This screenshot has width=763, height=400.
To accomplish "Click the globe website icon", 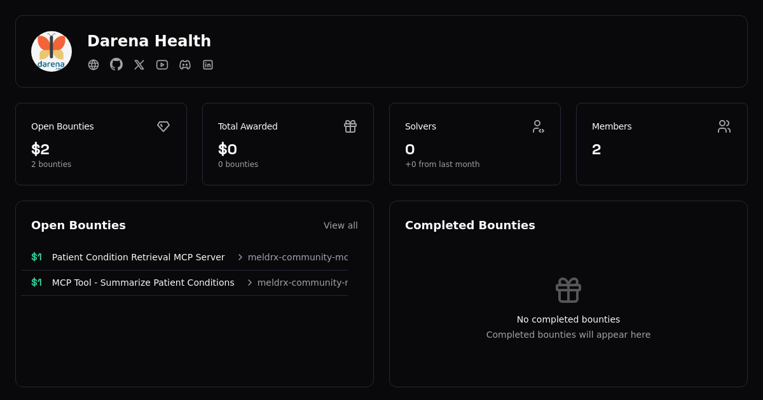I will (x=93, y=65).
